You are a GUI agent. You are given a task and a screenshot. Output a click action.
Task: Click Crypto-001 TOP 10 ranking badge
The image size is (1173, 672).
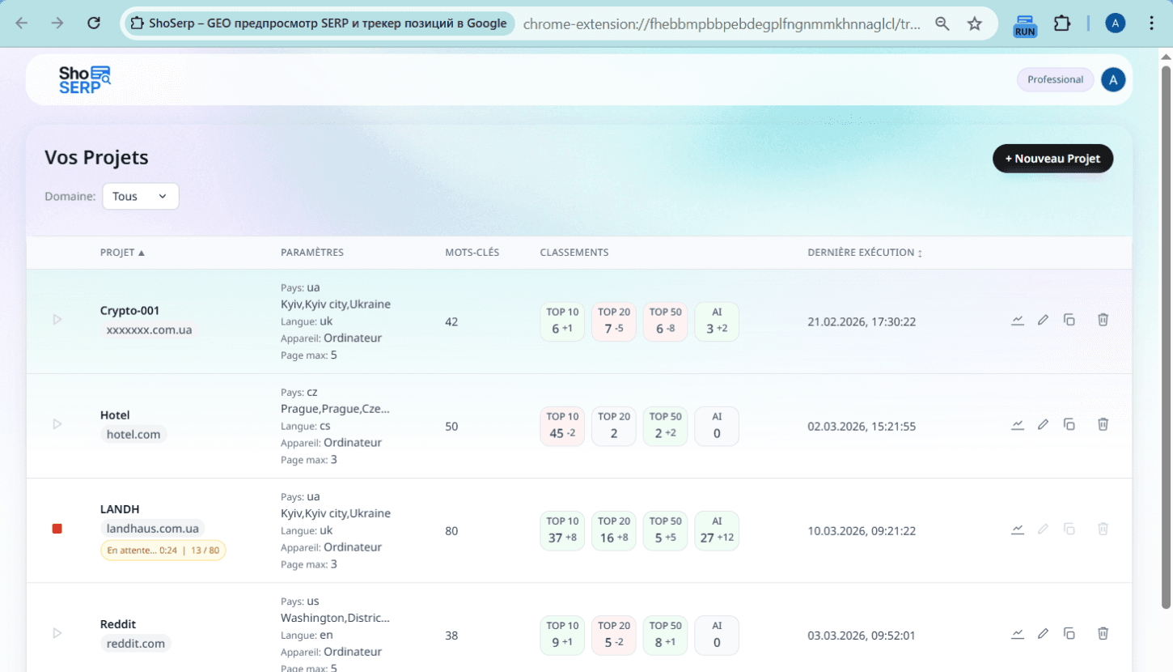point(562,321)
